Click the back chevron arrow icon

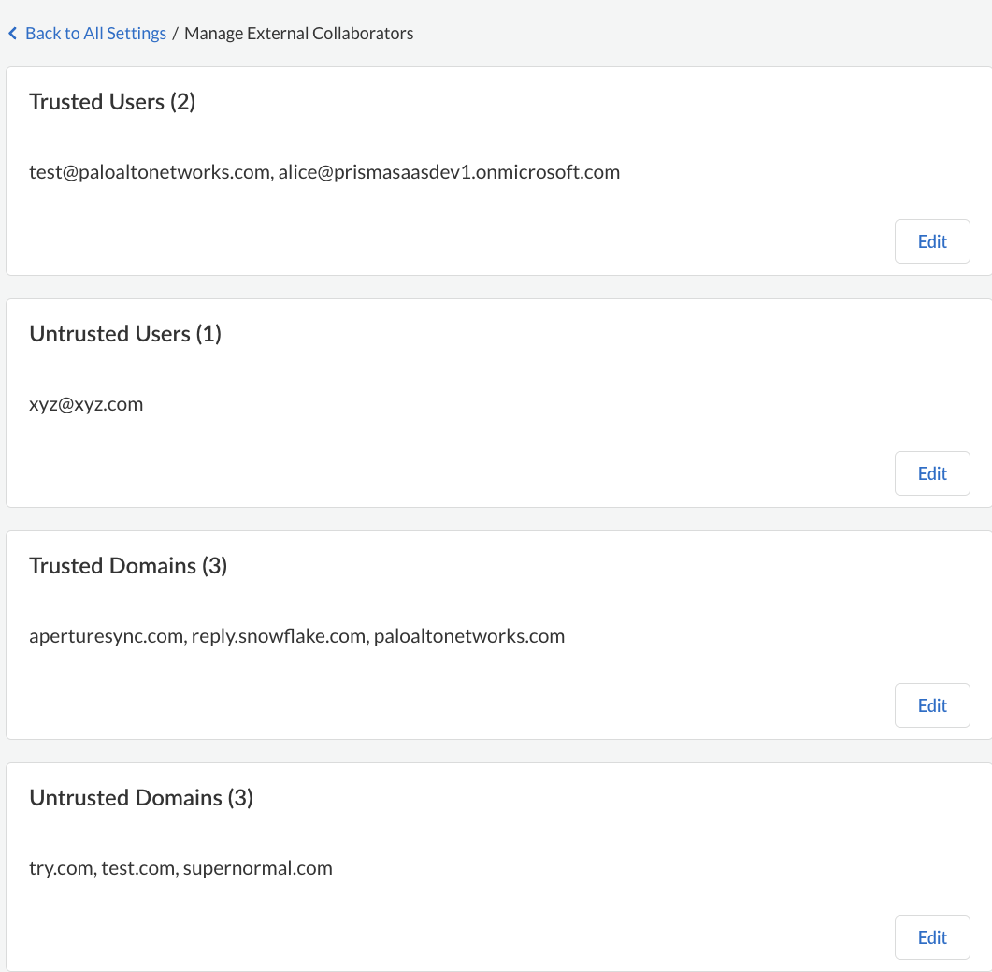click(x=12, y=34)
